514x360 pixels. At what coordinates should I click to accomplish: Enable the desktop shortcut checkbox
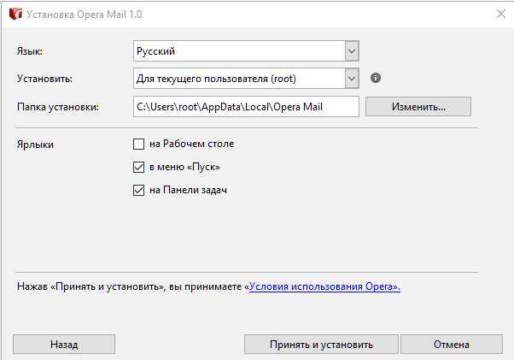138,144
